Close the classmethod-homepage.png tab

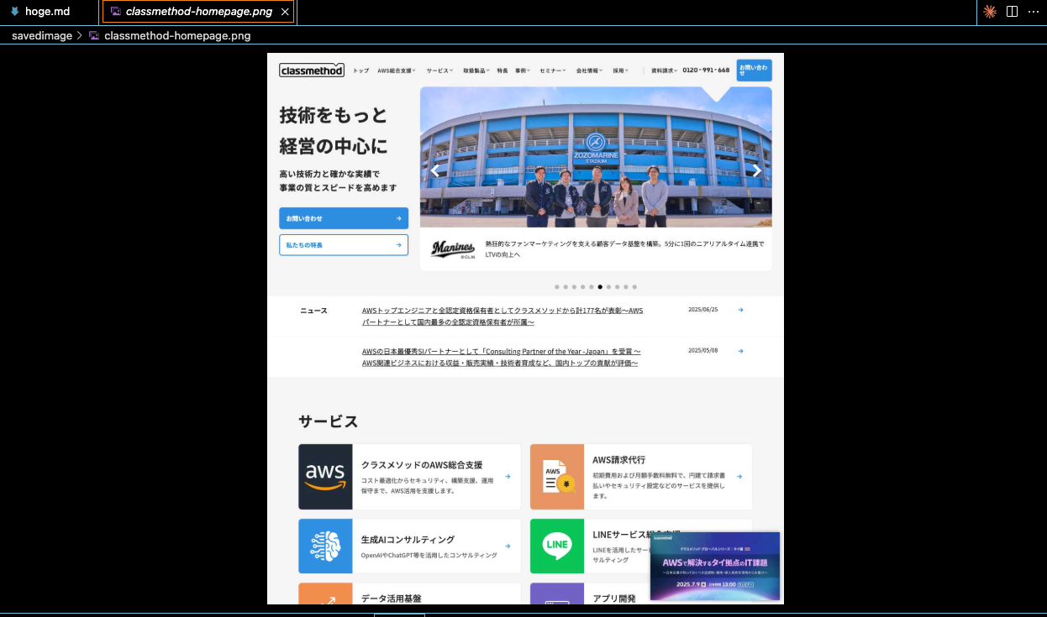[x=285, y=12]
